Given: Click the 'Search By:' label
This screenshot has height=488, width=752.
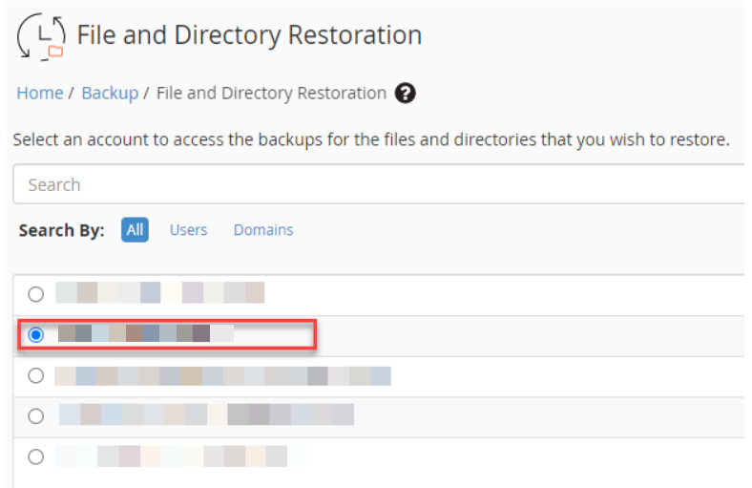Looking at the screenshot, I should [61, 231].
